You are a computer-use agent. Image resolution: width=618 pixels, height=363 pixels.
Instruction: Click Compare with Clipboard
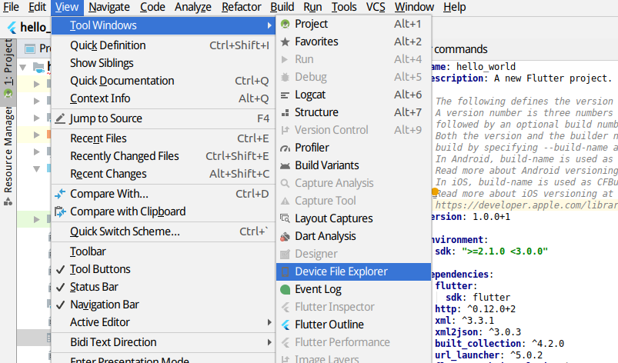127,211
